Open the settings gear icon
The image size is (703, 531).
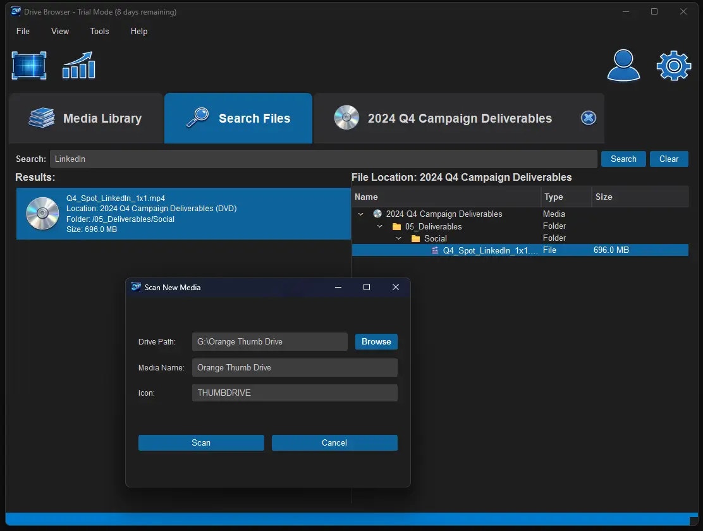[673, 65]
